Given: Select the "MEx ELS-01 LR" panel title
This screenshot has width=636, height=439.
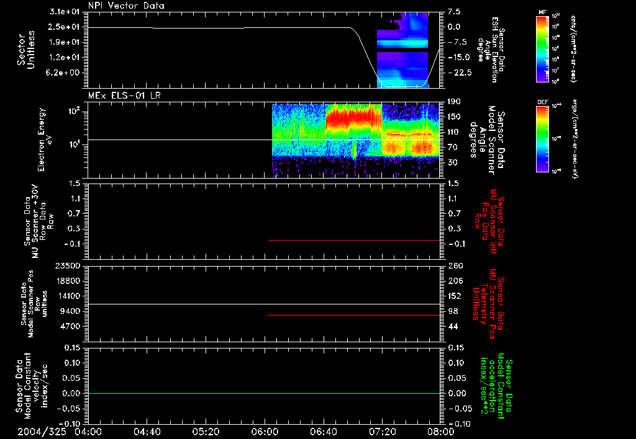Looking at the screenshot, I should click(x=124, y=95).
